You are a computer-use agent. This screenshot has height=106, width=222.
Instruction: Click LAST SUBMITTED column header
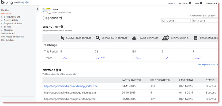(x=131, y=80)
